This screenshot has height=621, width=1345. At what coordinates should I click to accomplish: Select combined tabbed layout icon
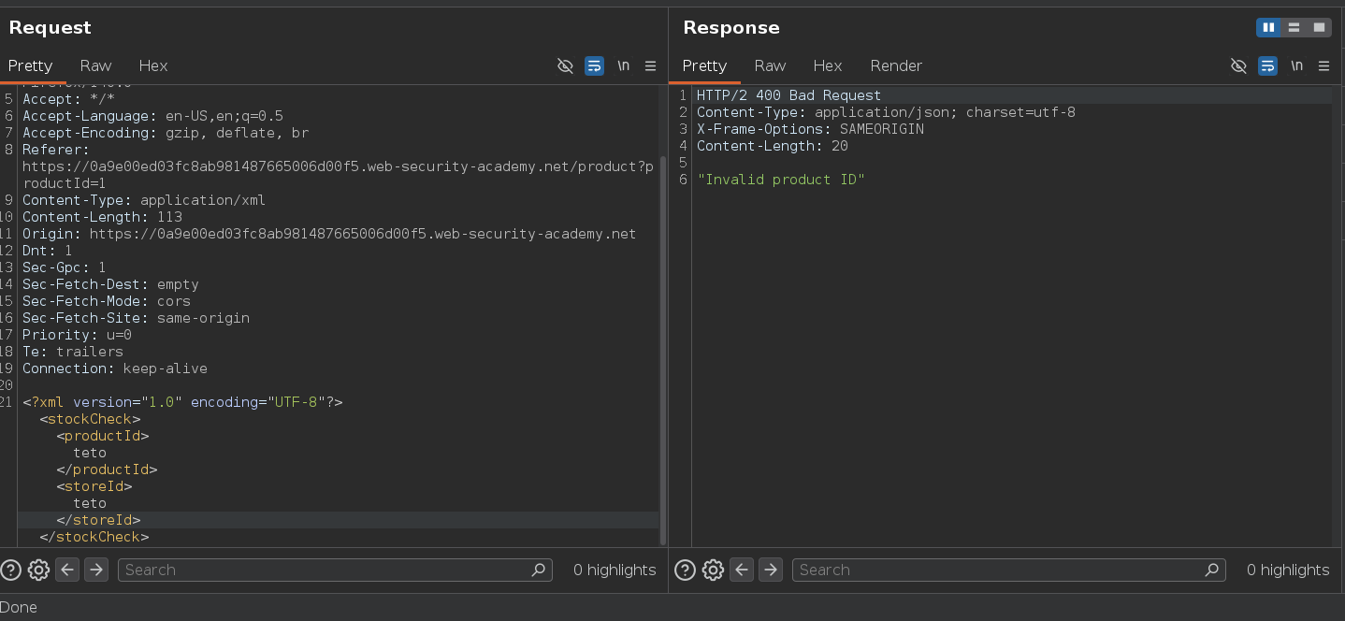[x=1319, y=27]
